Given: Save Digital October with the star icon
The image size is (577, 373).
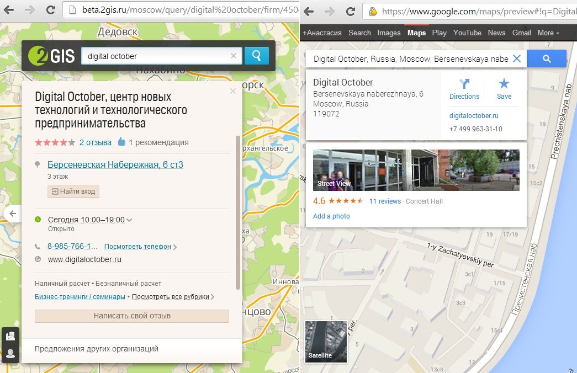Looking at the screenshot, I should (x=504, y=89).
